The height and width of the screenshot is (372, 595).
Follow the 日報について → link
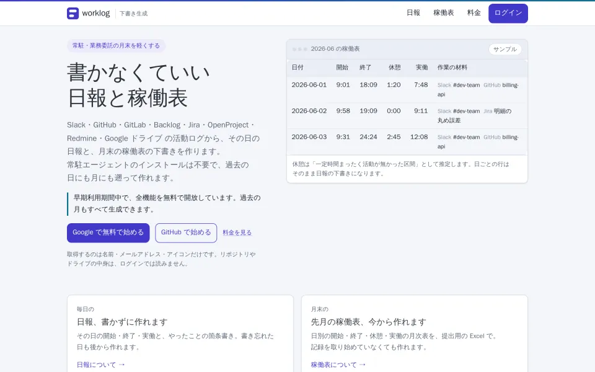pos(101,365)
